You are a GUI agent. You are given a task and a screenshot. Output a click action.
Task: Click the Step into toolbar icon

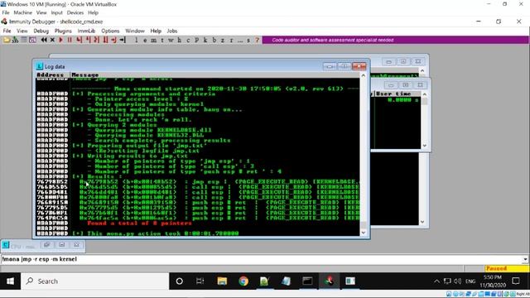click(x=79, y=40)
